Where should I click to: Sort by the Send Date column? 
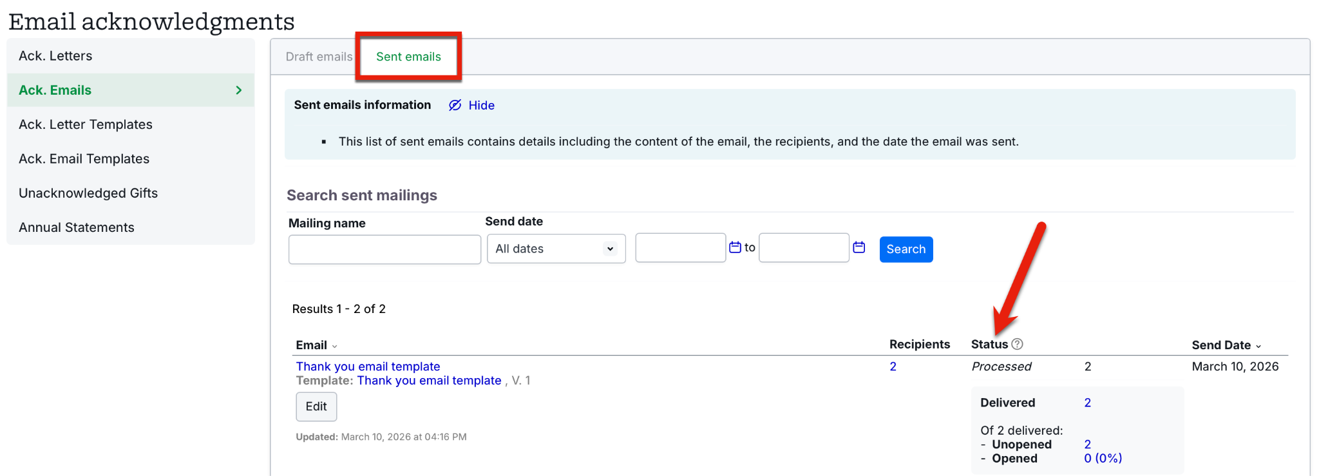[1226, 345]
